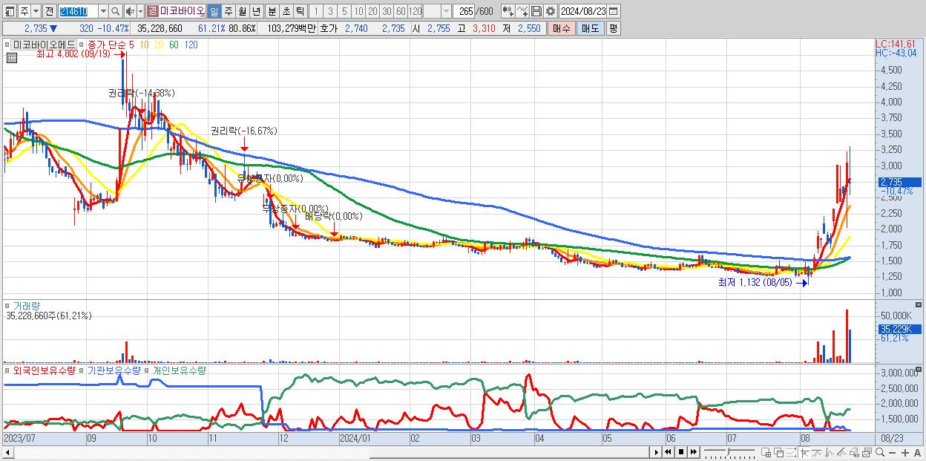926x461 pixels.
Task: Select interval button 3
Action: pos(330,12)
